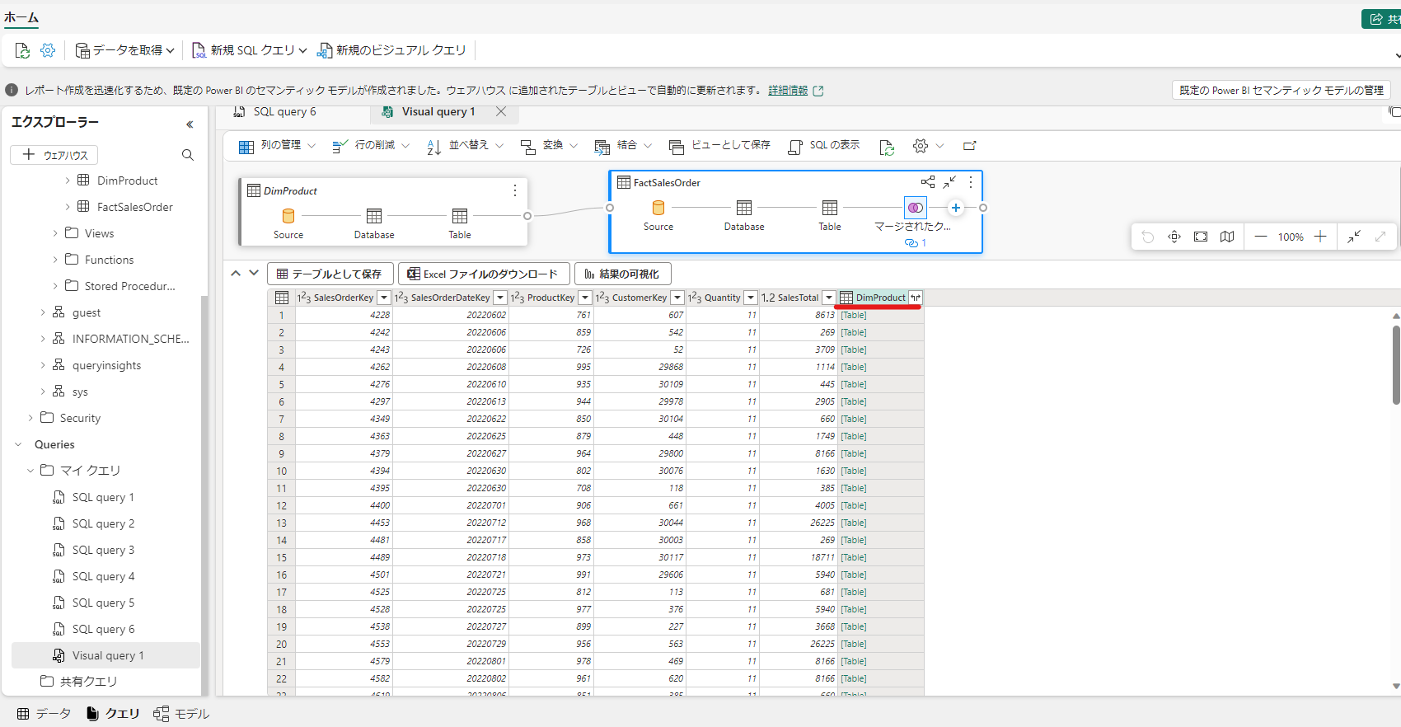Open the 新規 SQL クエリ menu

click(x=250, y=50)
